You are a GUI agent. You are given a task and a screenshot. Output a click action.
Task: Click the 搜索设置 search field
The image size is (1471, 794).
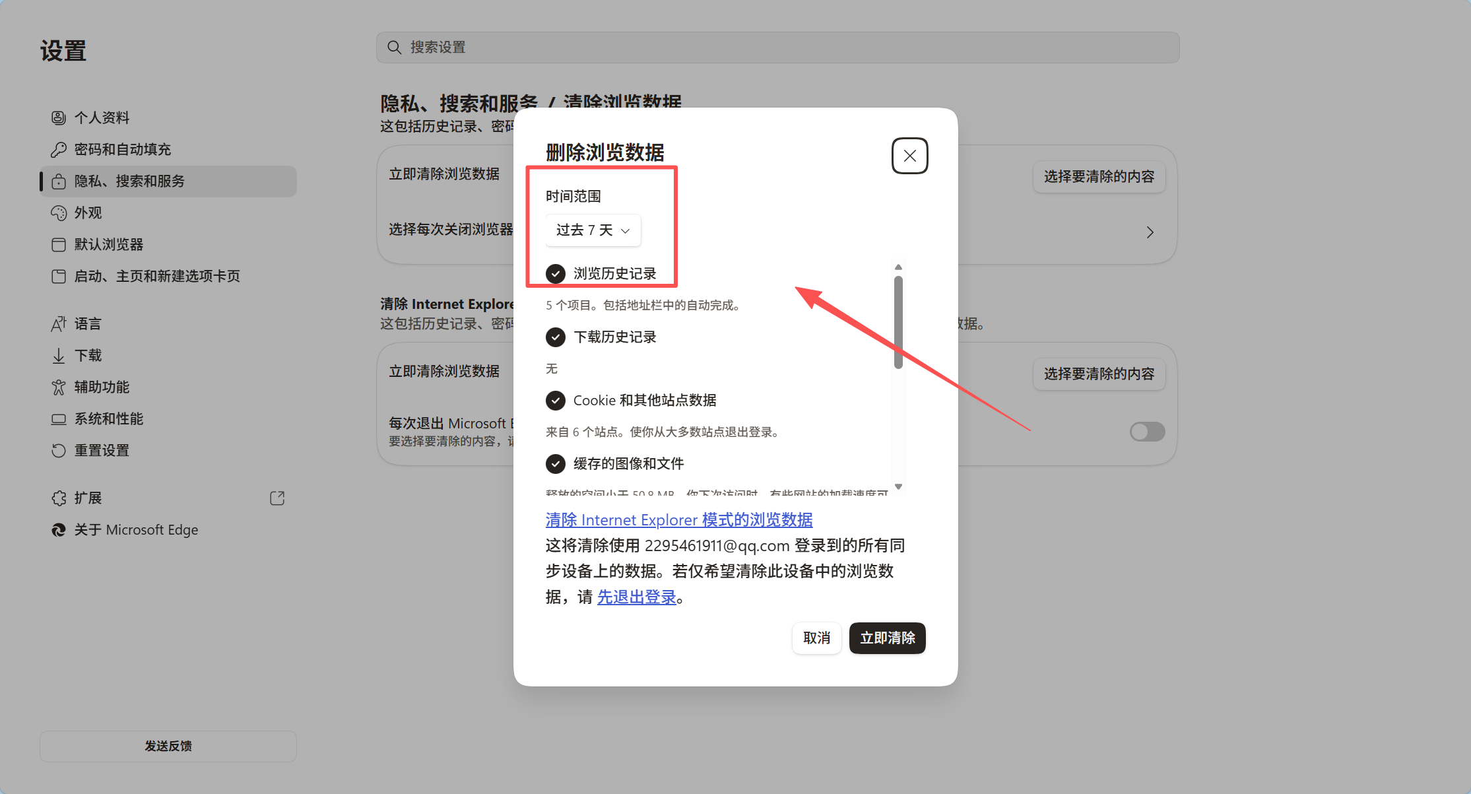pyautogui.click(x=777, y=48)
